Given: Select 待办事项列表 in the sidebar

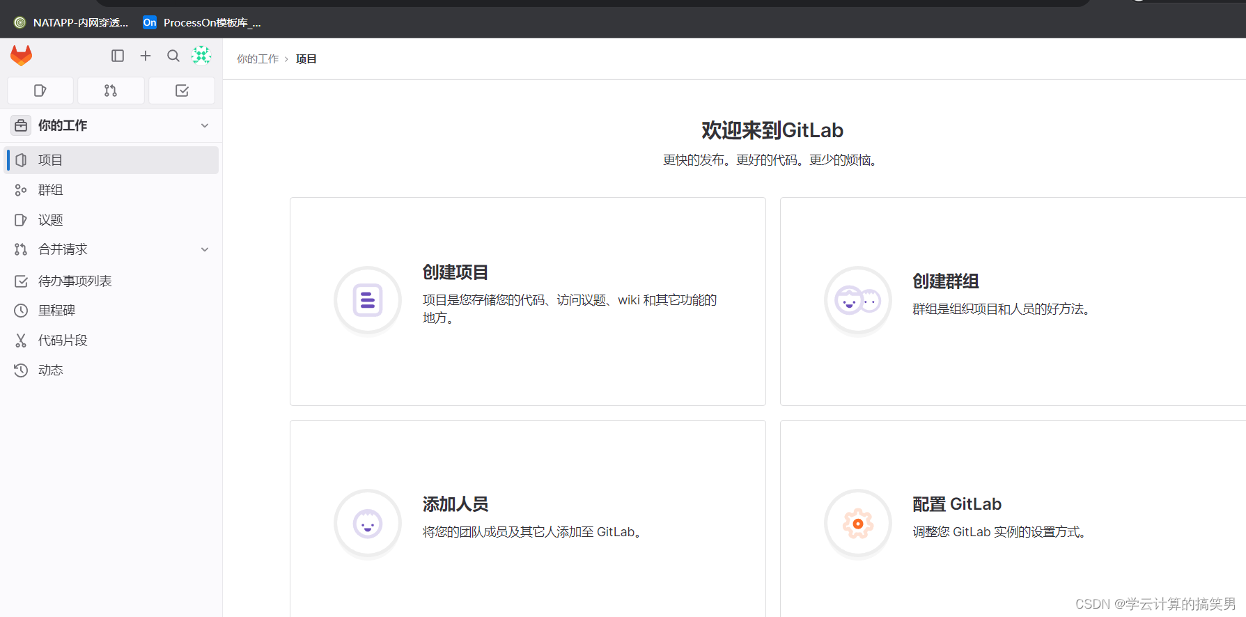Looking at the screenshot, I should coord(113,281).
